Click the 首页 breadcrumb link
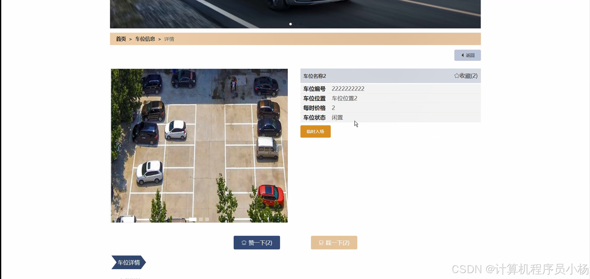Image resolution: width=590 pixels, height=279 pixels. click(x=121, y=39)
